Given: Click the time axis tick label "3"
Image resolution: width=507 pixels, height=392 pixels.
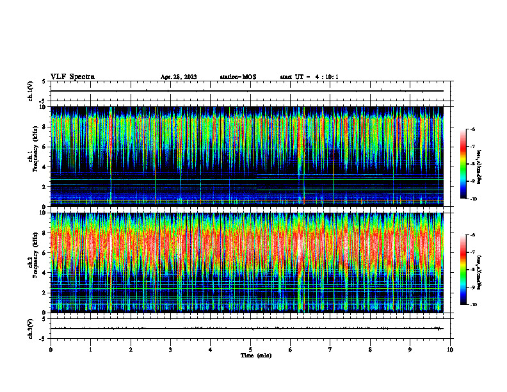Looking at the screenshot, I should tap(170, 350).
